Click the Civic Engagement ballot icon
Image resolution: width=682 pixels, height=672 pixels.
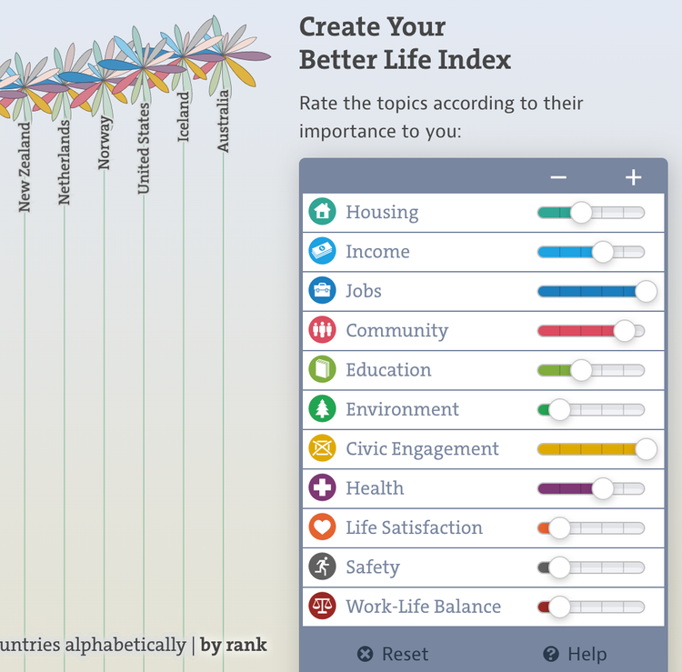[x=322, y=448]
